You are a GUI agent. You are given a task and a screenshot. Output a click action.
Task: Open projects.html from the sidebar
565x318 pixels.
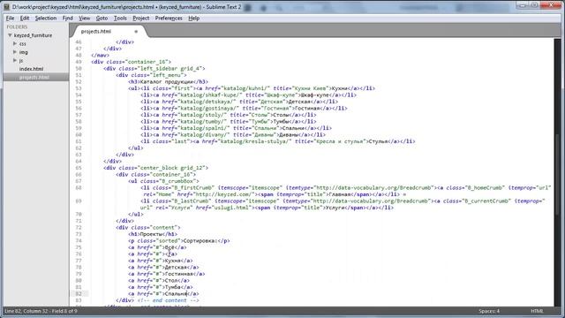(34, 77)
